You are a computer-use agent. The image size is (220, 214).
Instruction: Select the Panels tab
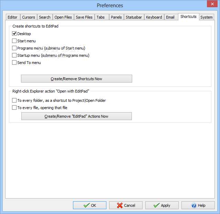(116, 17)
